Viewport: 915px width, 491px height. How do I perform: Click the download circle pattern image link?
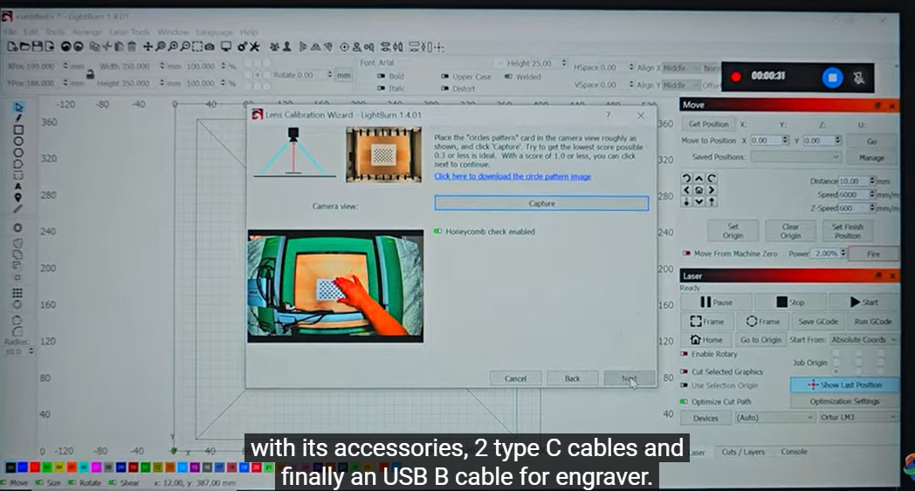tap(513, 176)
